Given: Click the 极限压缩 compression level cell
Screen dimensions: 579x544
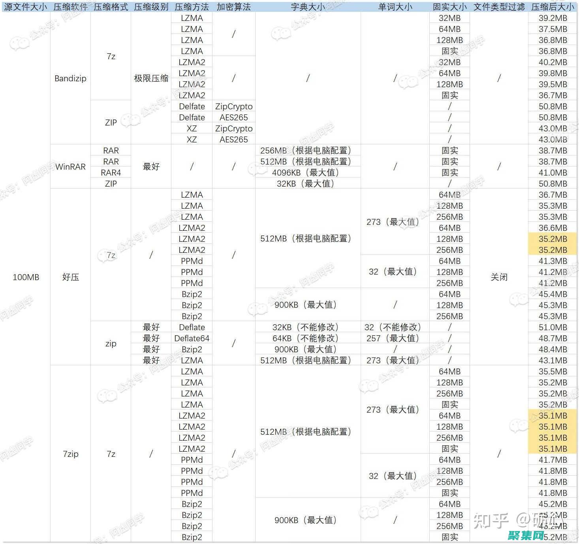Looking at the screenshot, I should 151,78.
